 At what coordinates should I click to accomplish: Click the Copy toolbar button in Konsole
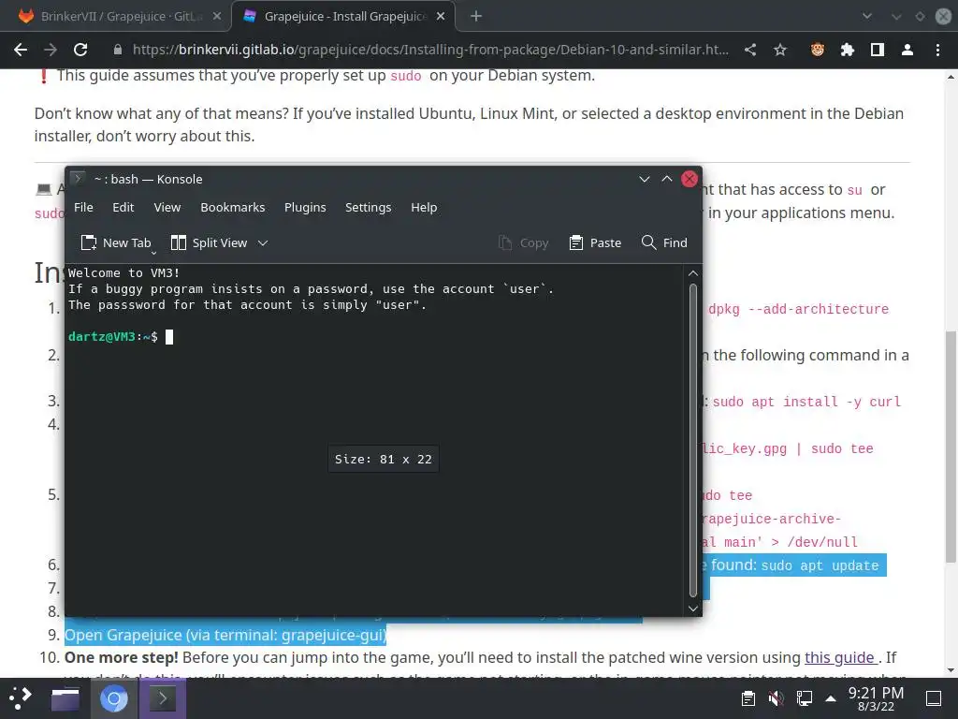click(x=524, y=242)
